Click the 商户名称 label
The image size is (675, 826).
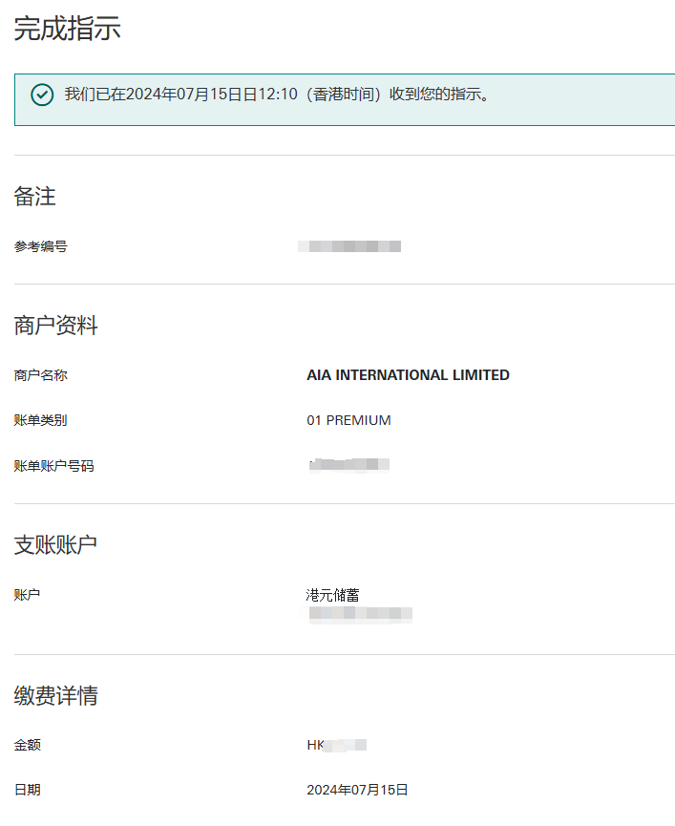point(41,375)
